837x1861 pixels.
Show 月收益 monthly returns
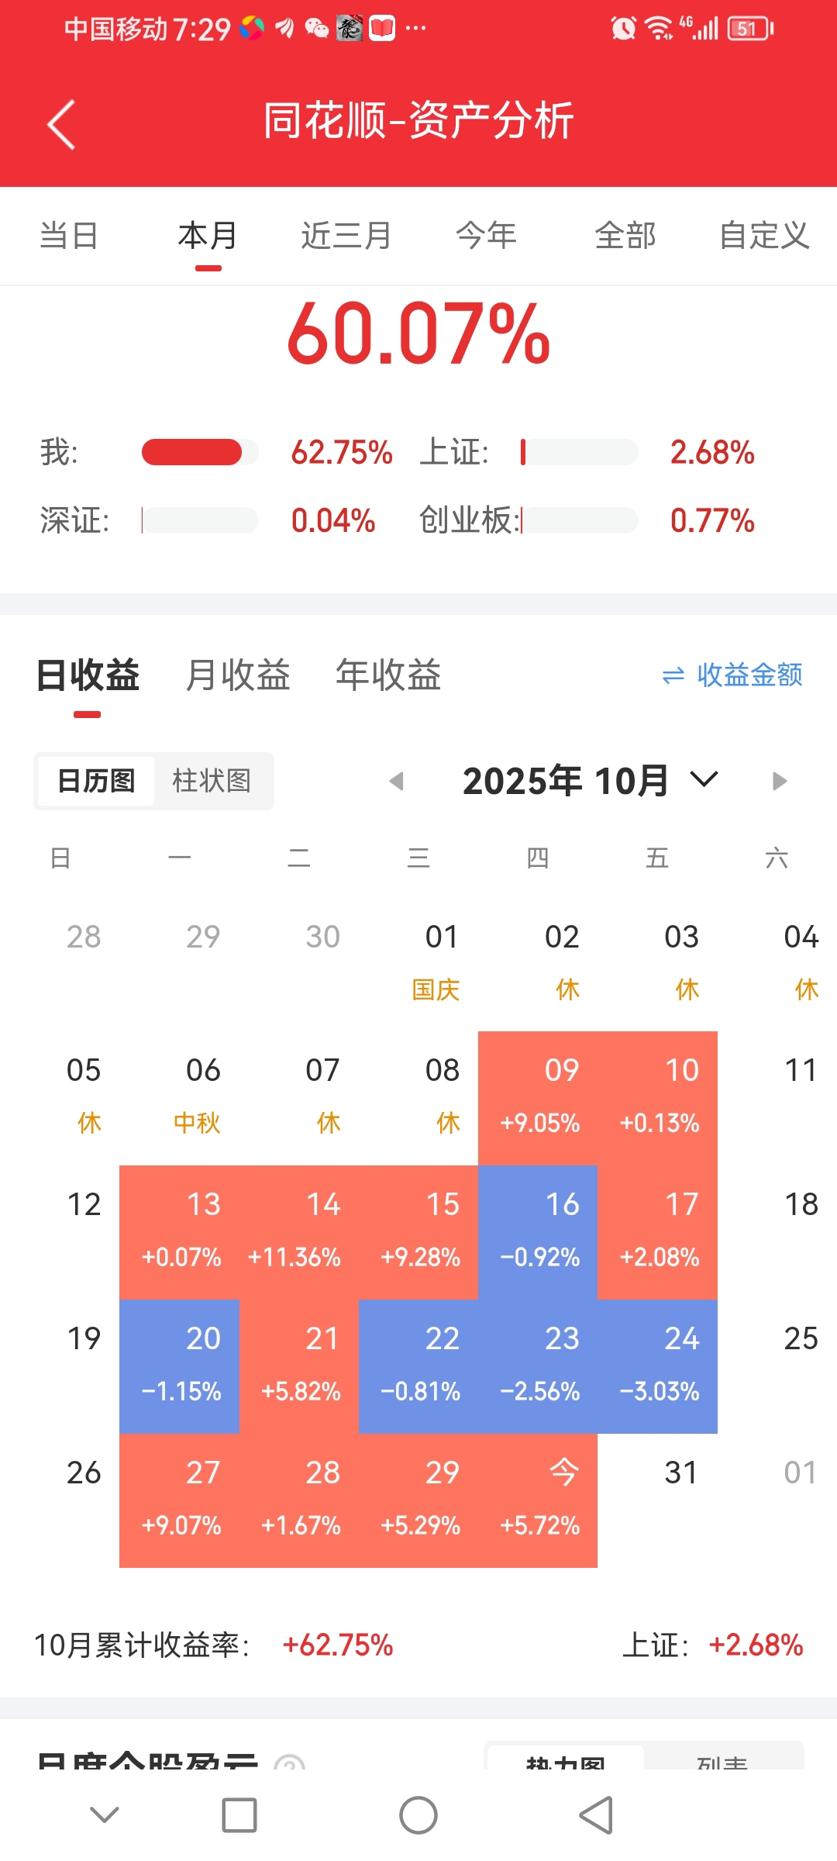click(x=238, y=675)
